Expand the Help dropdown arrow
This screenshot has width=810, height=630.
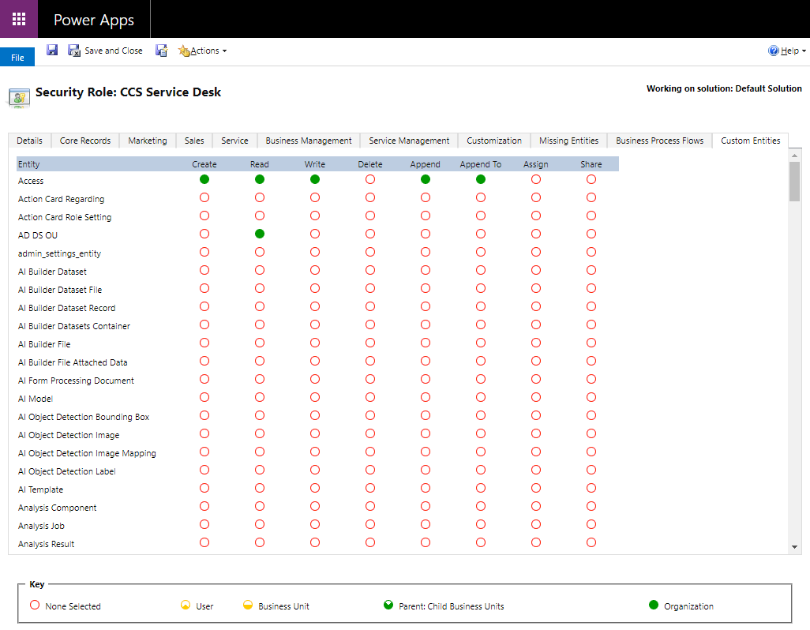click(x=804, y=51)
